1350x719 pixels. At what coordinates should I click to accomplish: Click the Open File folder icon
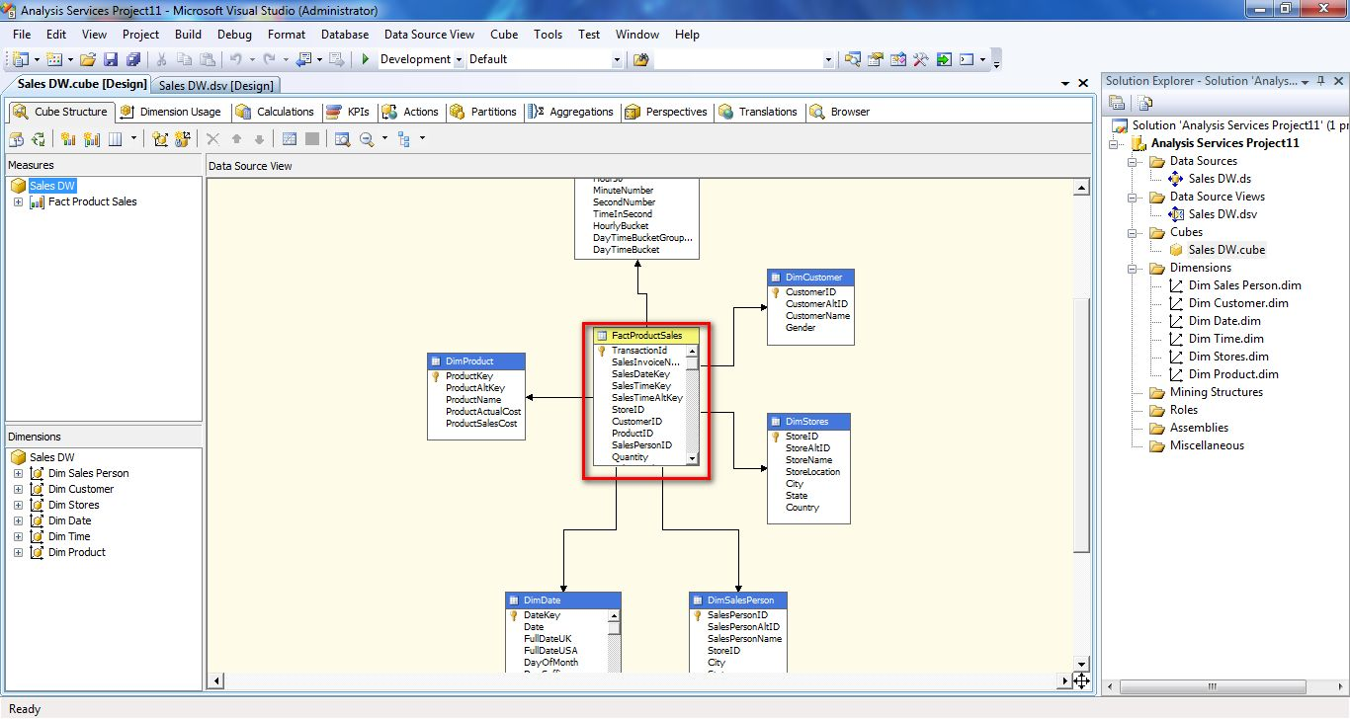pyautogui.click(x=88, y=60)
